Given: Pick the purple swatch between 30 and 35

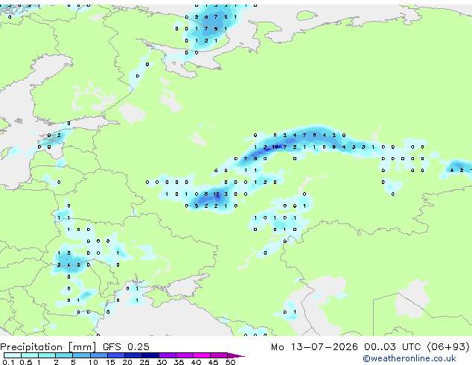Looking at the screenshot, I should pos(168,355).
